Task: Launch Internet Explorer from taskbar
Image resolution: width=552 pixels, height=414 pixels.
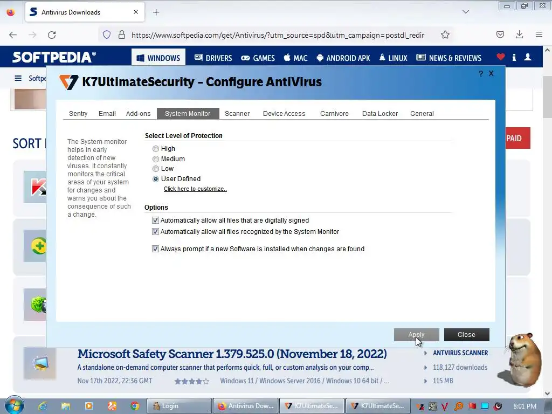Action: (x=43, y=406)
